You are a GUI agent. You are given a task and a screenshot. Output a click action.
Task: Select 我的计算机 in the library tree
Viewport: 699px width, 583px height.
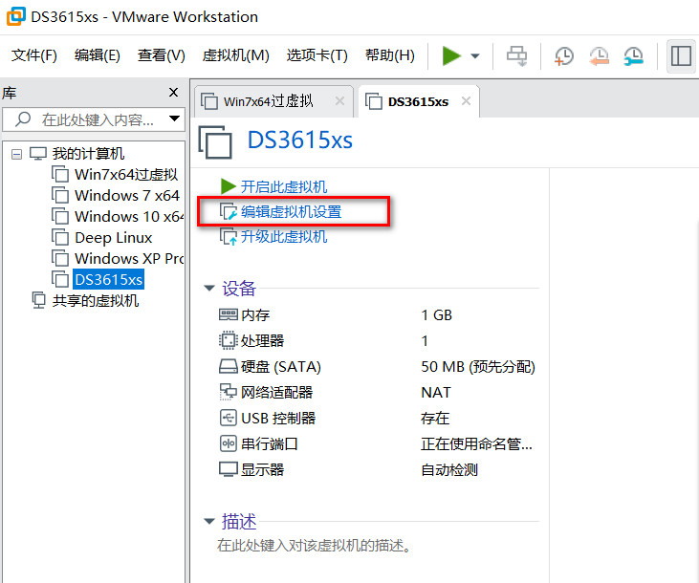[88, 154]
